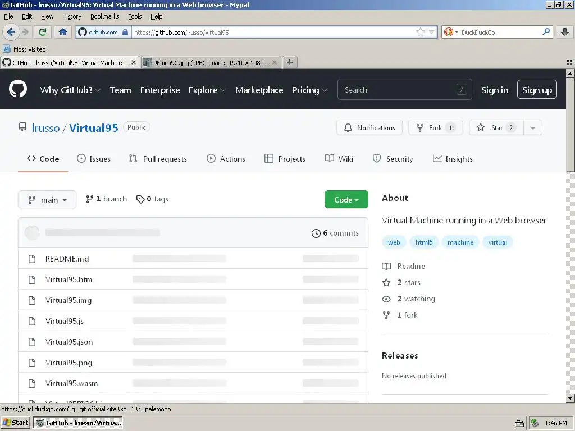The height and width of the screenshot is (431, 575).
Task: Click the keyboard icon in system tray
Action: [x=519, y=423]
